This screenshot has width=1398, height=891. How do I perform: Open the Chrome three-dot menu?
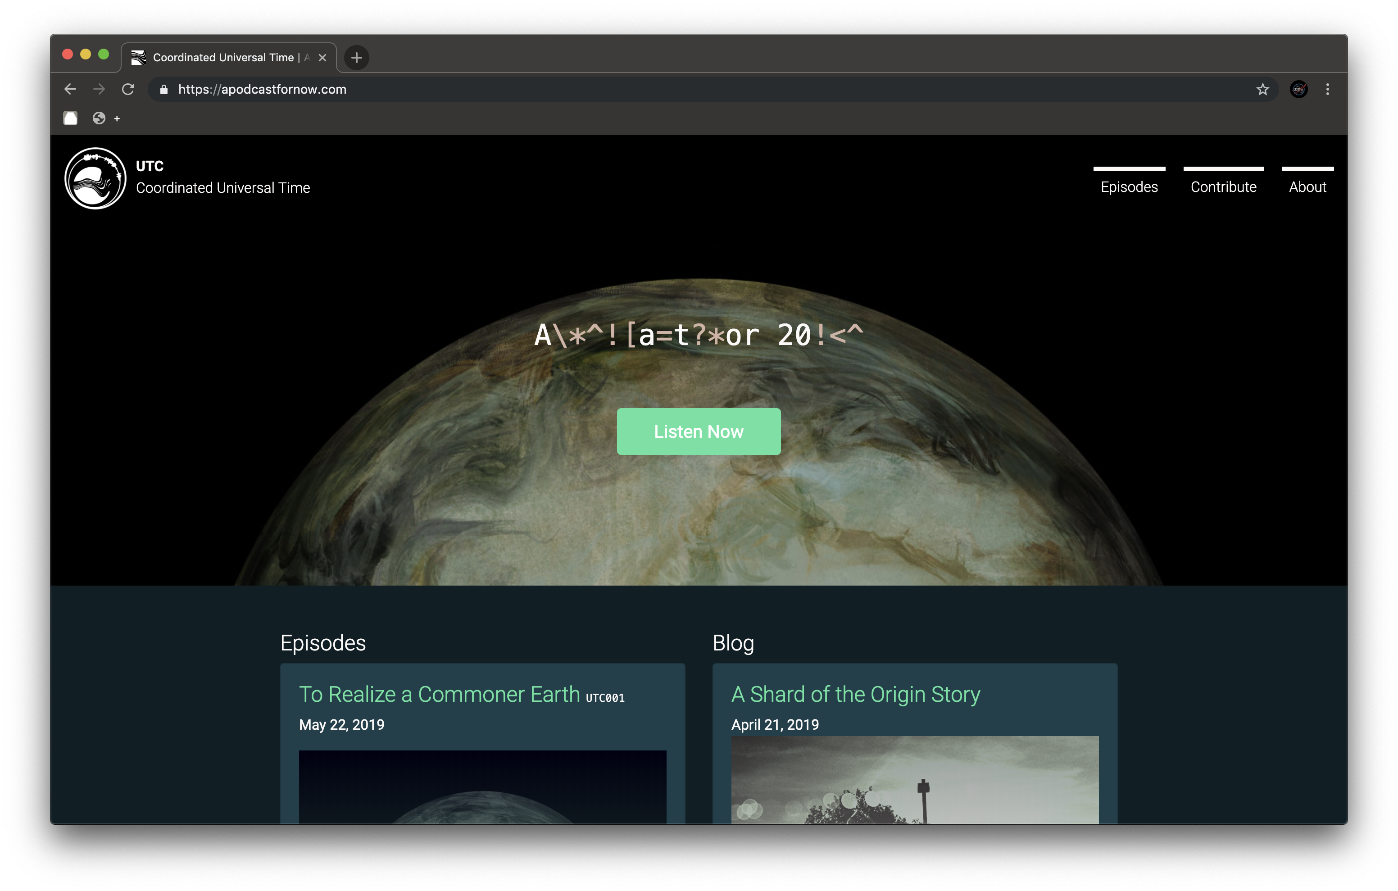click(1327, 90)
